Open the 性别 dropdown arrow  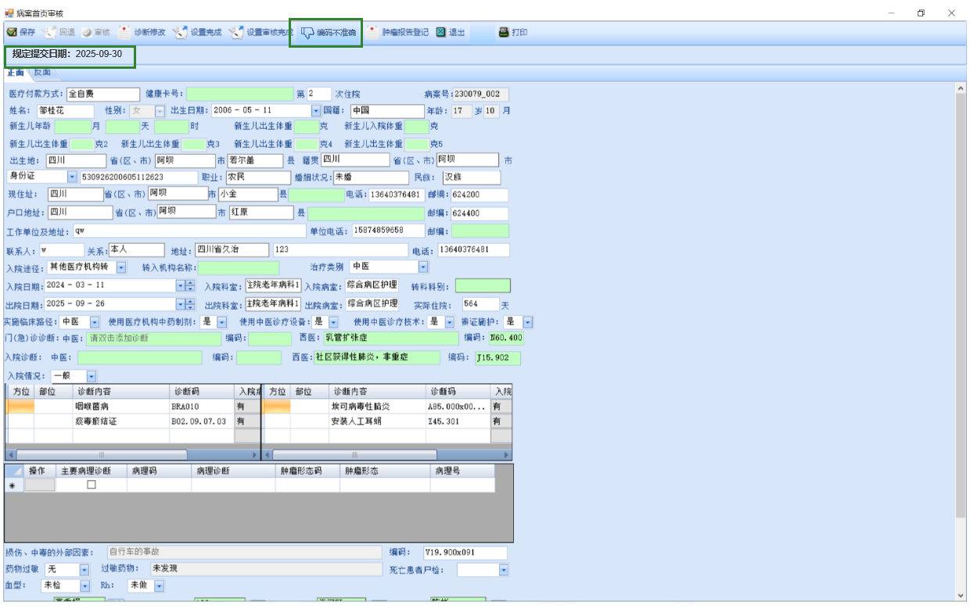click(160, 111)
